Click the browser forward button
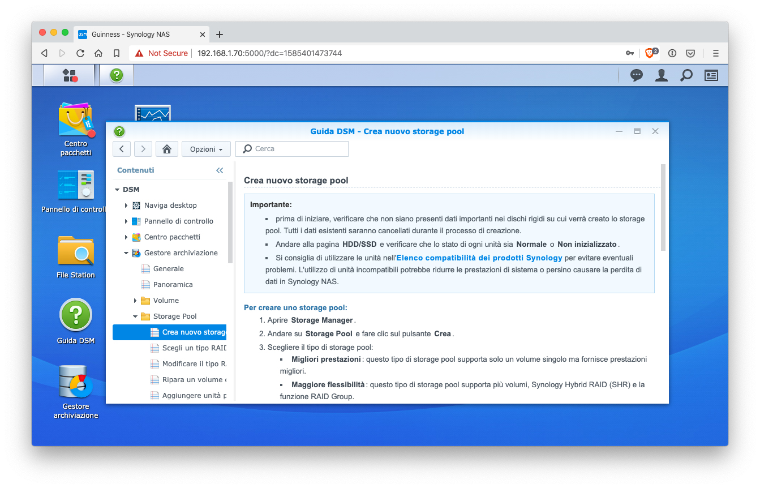The width and height of the screenshot is (760, 488). pos(62,53)
